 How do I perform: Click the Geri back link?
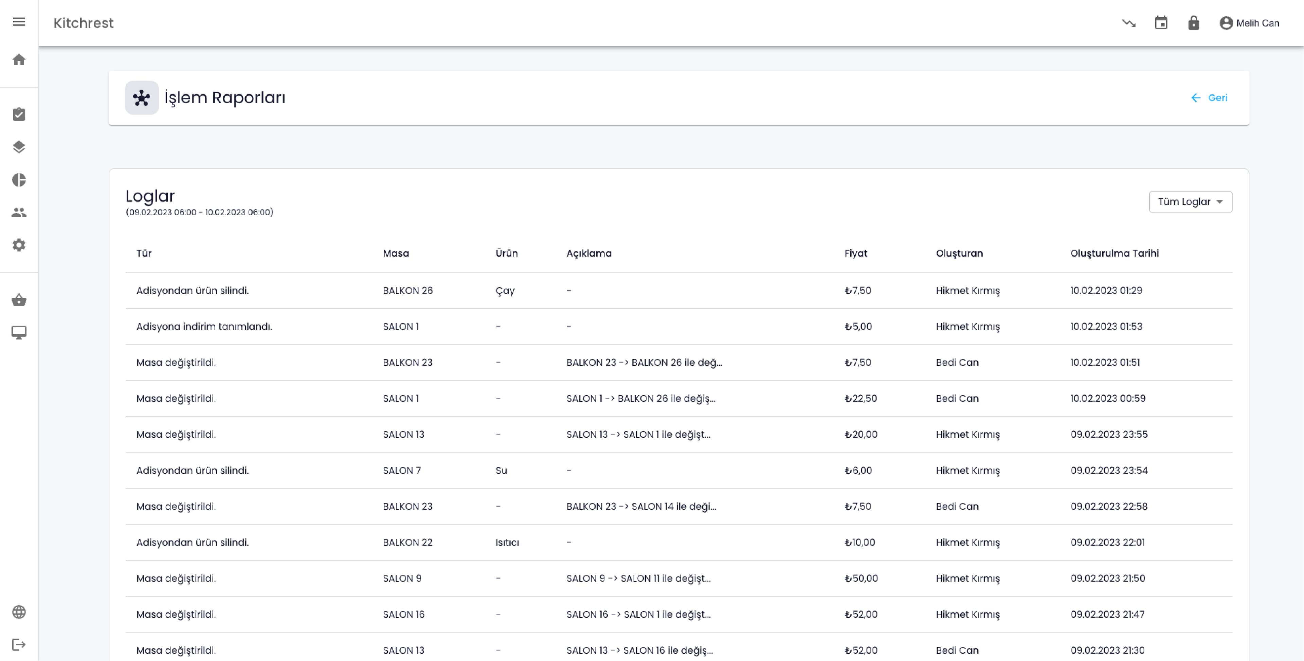[1209, 98]
